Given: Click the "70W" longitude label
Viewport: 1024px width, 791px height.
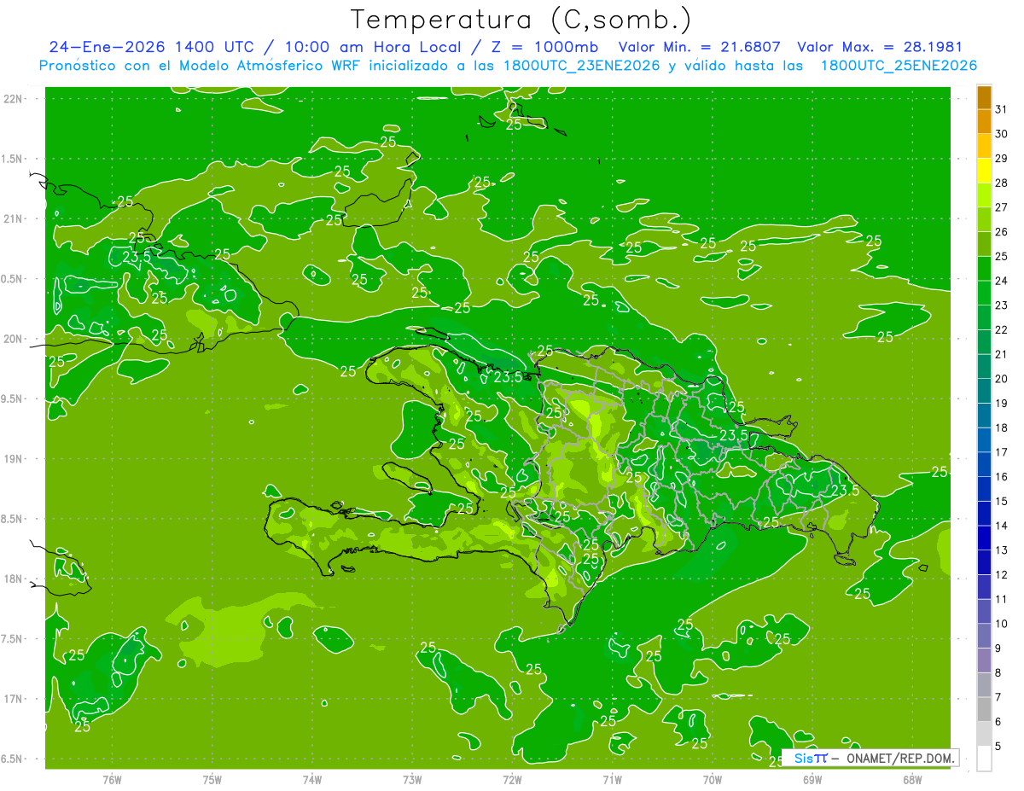Looking at the screenshot, I should 713,779.
